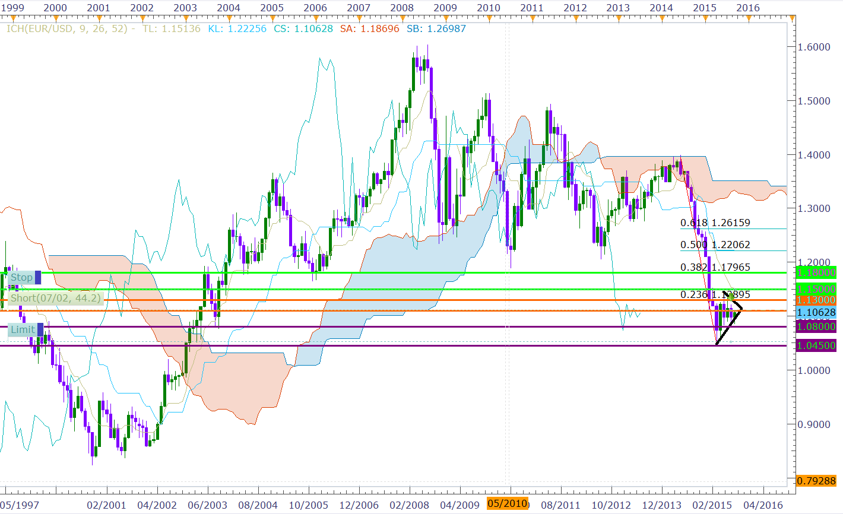The height and width of the screenshot is (514, 843).
Task: Select the orange marker under year 2011
Action: click(x=533, y=19)
